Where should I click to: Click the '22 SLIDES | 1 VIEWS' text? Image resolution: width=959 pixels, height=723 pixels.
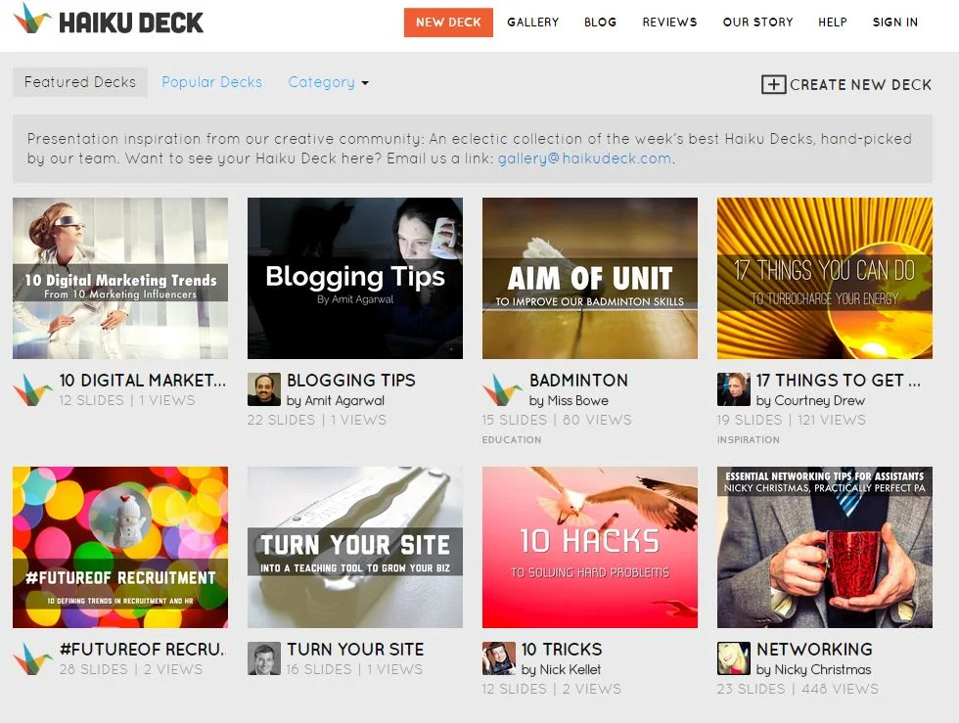[x=317, y=421]
